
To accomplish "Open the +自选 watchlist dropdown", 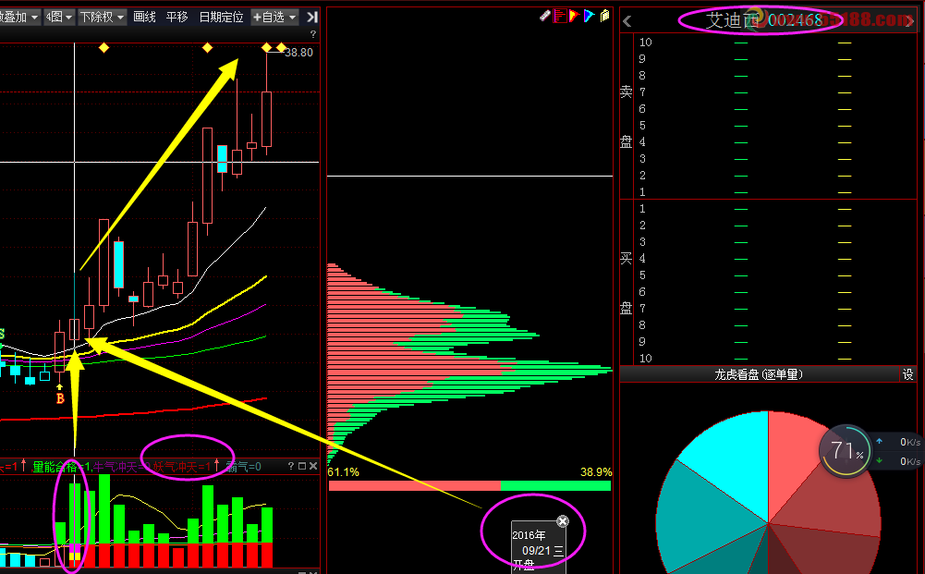I will coord(274,18).
